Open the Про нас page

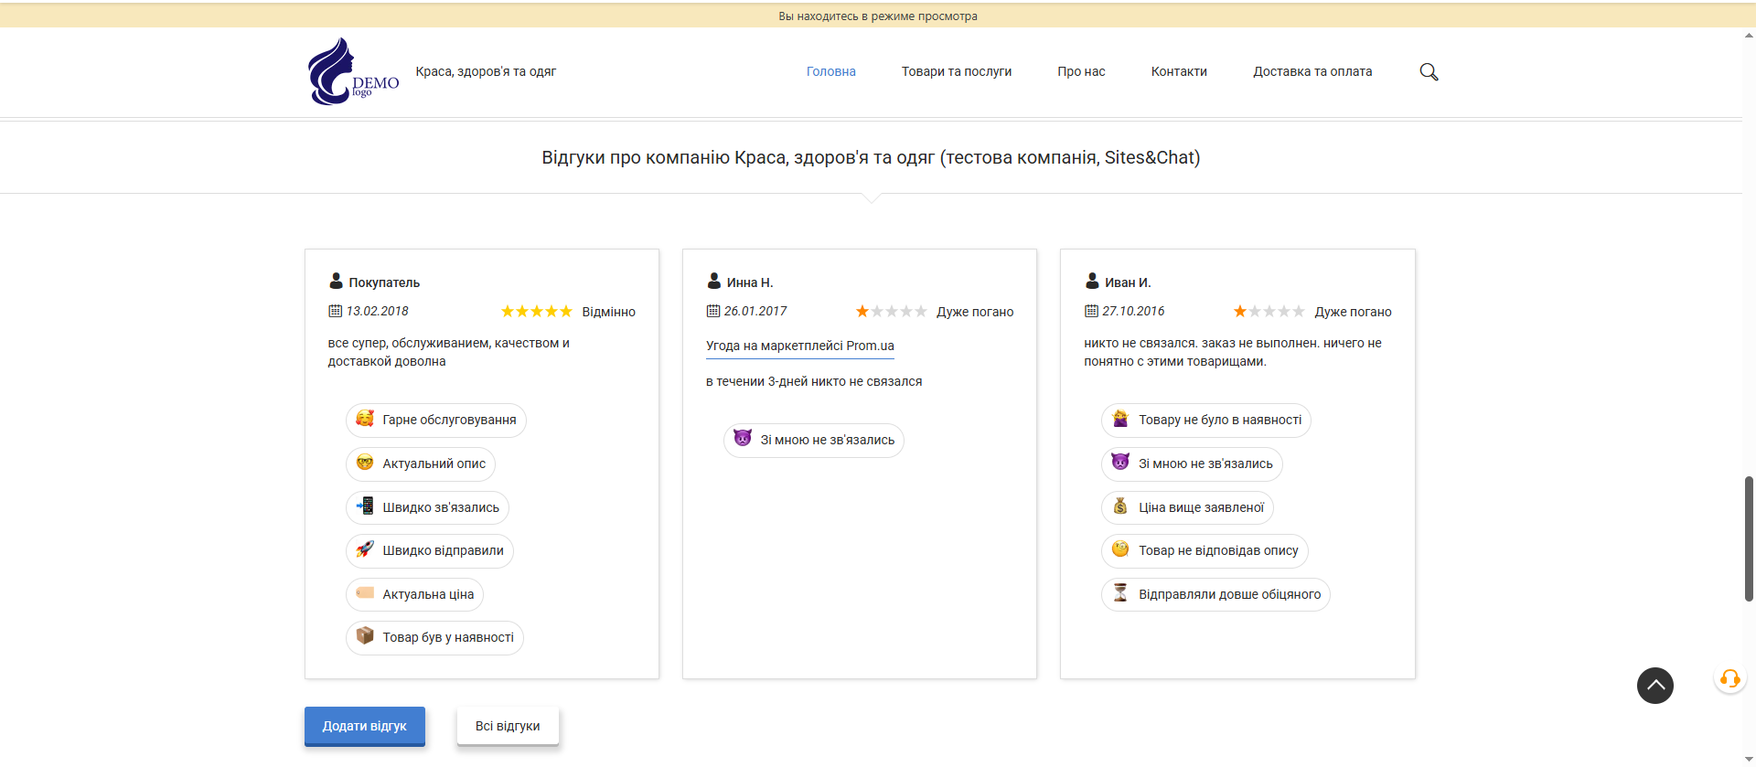[x=1081, y=71]
